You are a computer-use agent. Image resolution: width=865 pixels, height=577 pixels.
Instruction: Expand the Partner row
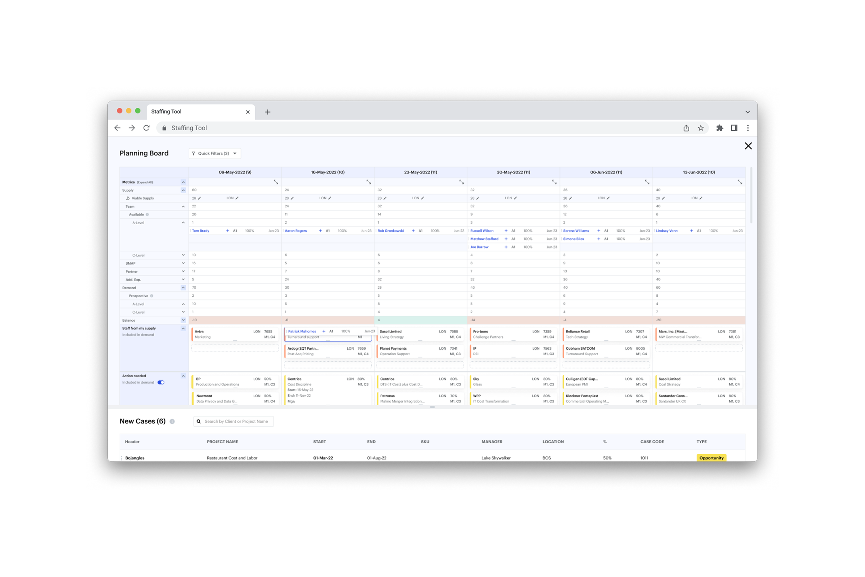click(x=183, y=271)
